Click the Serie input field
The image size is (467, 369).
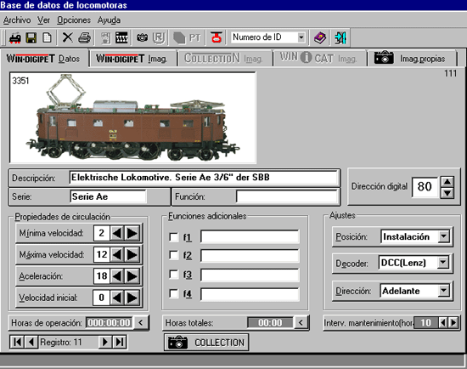point(109,196)
